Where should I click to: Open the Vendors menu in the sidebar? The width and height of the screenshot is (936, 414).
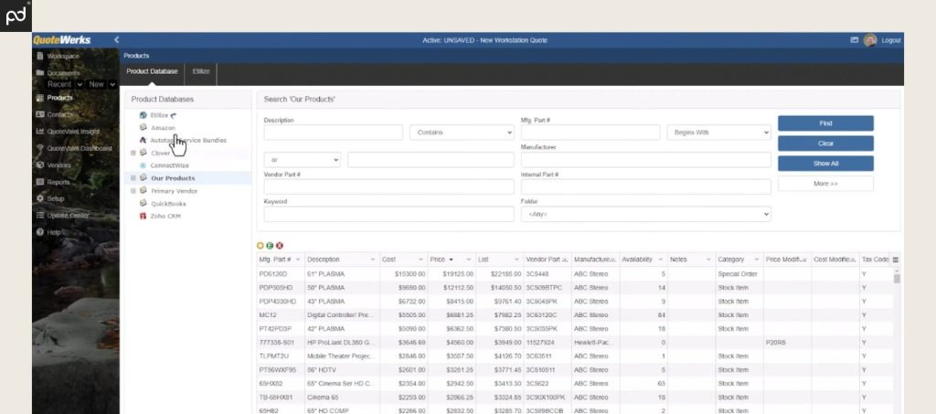[x=58, y=165]
